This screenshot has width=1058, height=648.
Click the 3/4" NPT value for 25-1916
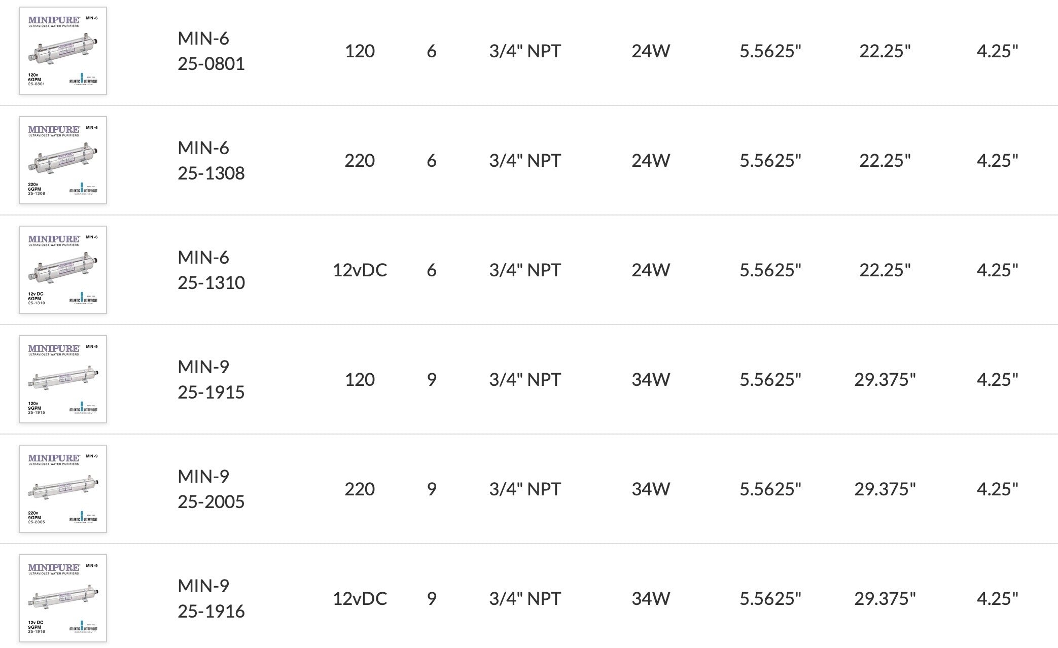[x=525, y=598]
